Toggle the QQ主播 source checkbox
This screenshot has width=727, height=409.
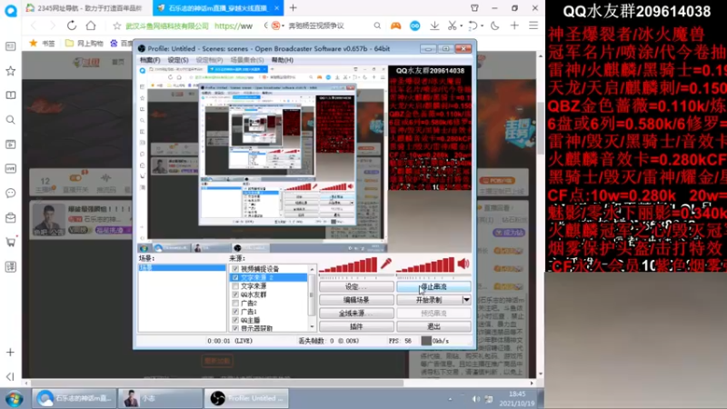235,320
